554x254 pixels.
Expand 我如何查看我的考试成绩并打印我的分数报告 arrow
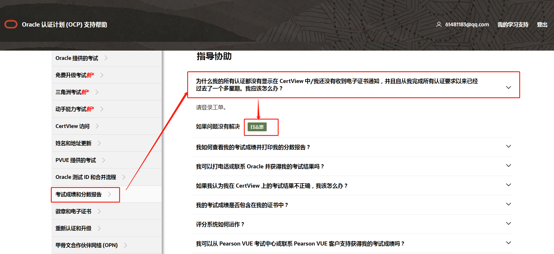(x=508, y=146)
